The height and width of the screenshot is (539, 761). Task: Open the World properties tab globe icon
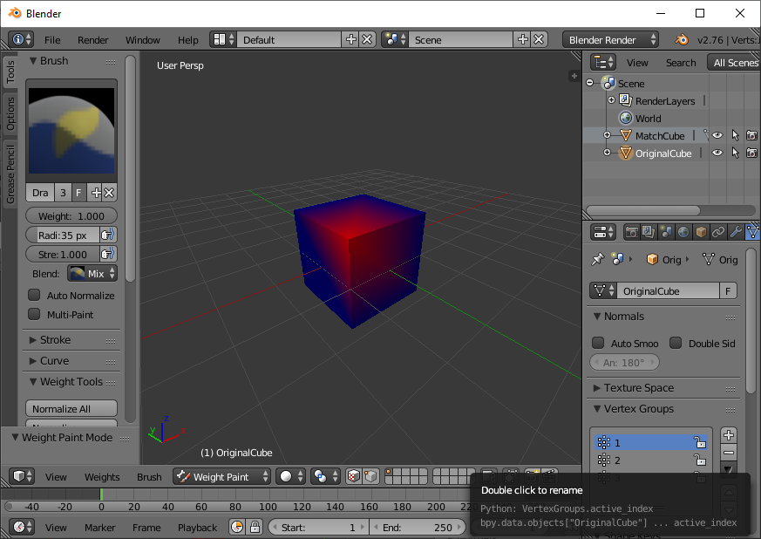683,232
